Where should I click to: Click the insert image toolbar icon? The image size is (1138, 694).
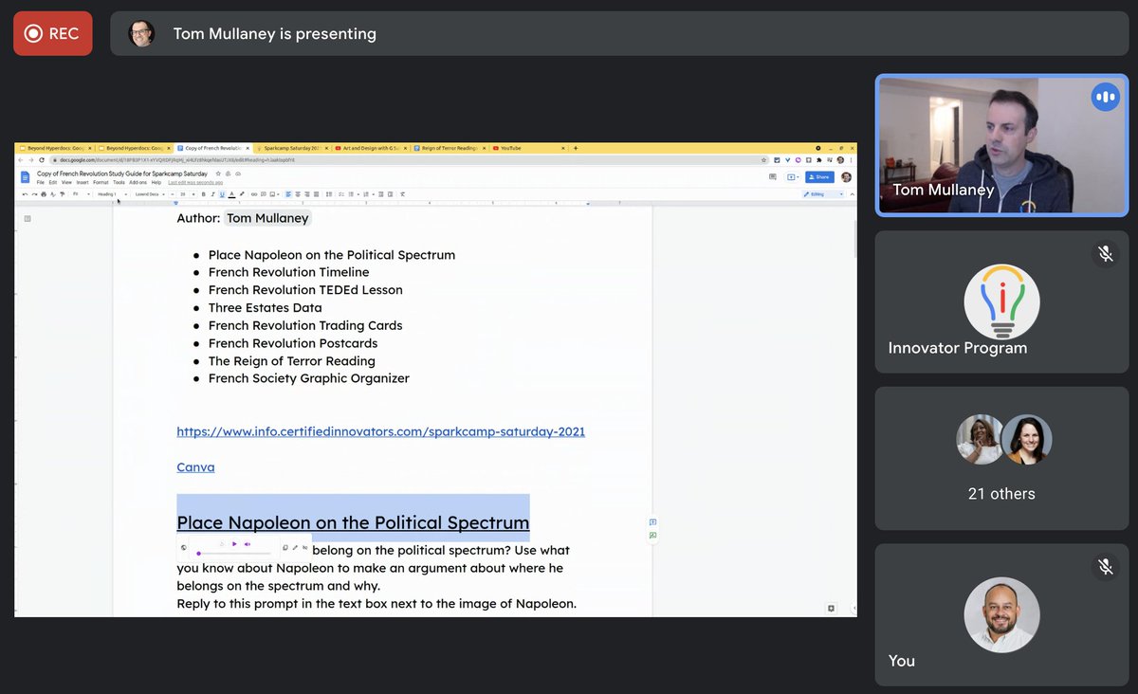point(273,194)
